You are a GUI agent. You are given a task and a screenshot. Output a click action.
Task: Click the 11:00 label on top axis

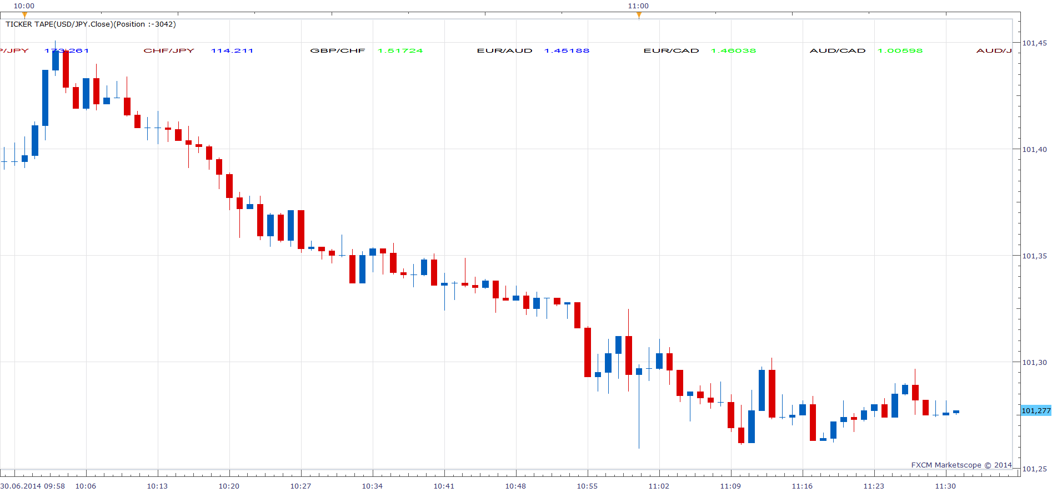click(638, 6)
